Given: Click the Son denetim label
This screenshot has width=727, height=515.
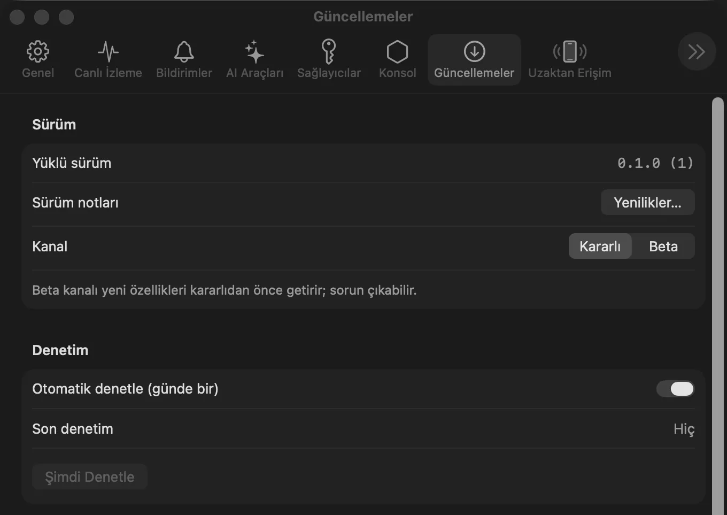Looking at the screenshot, I should [73, 429].
